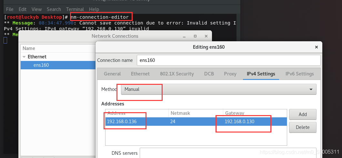Open the Search menu in terminal
The width and height of the screenshot is (342, 158).
[x=54, y=9]
